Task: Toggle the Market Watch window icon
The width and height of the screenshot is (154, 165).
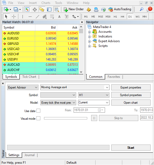Action: click(27, 9)
